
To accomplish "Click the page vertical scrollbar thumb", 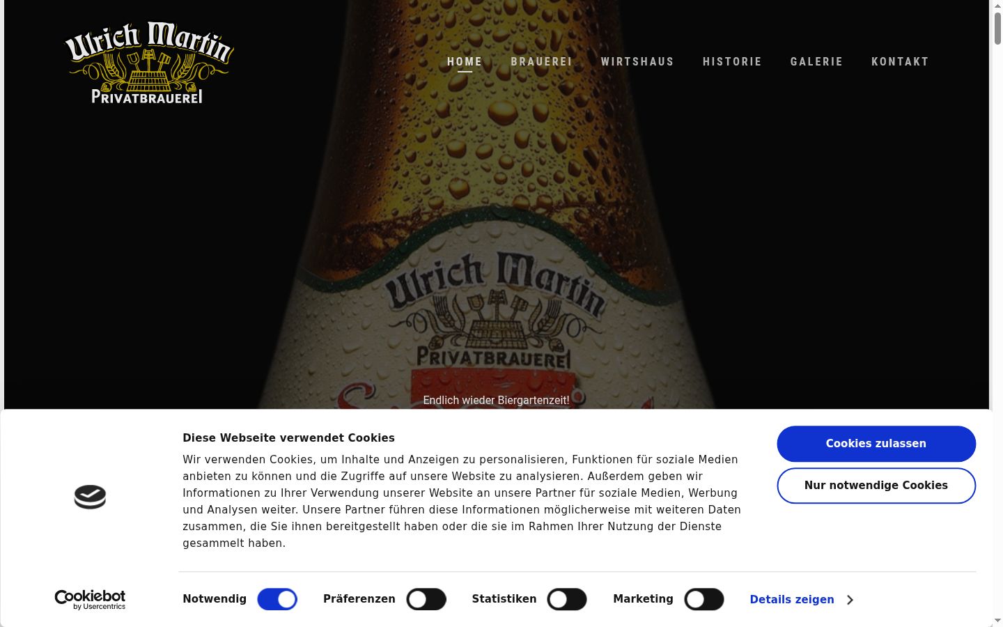I will (997, 29).
